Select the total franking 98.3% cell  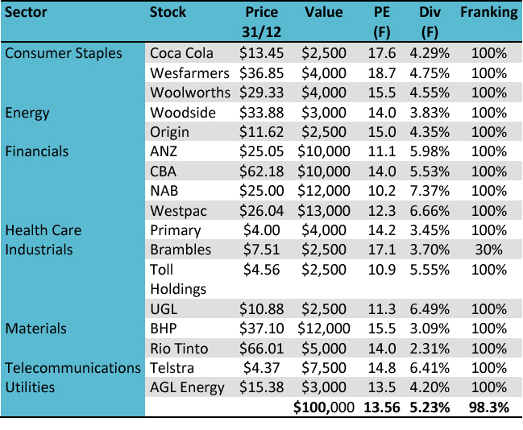489,407
